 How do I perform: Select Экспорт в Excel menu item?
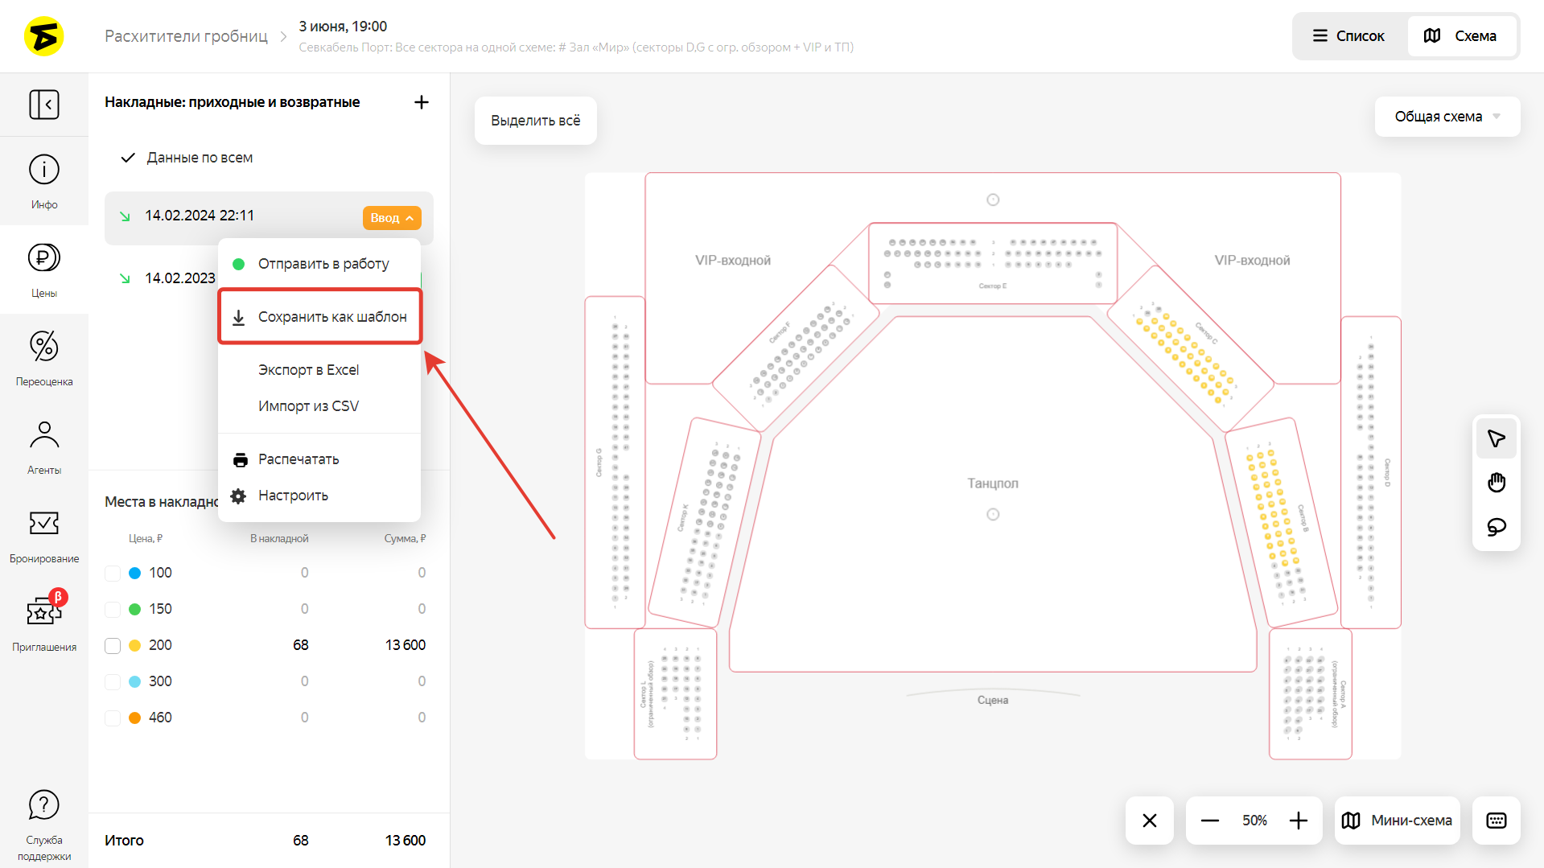pyautogui.click(x=308, y=370)
